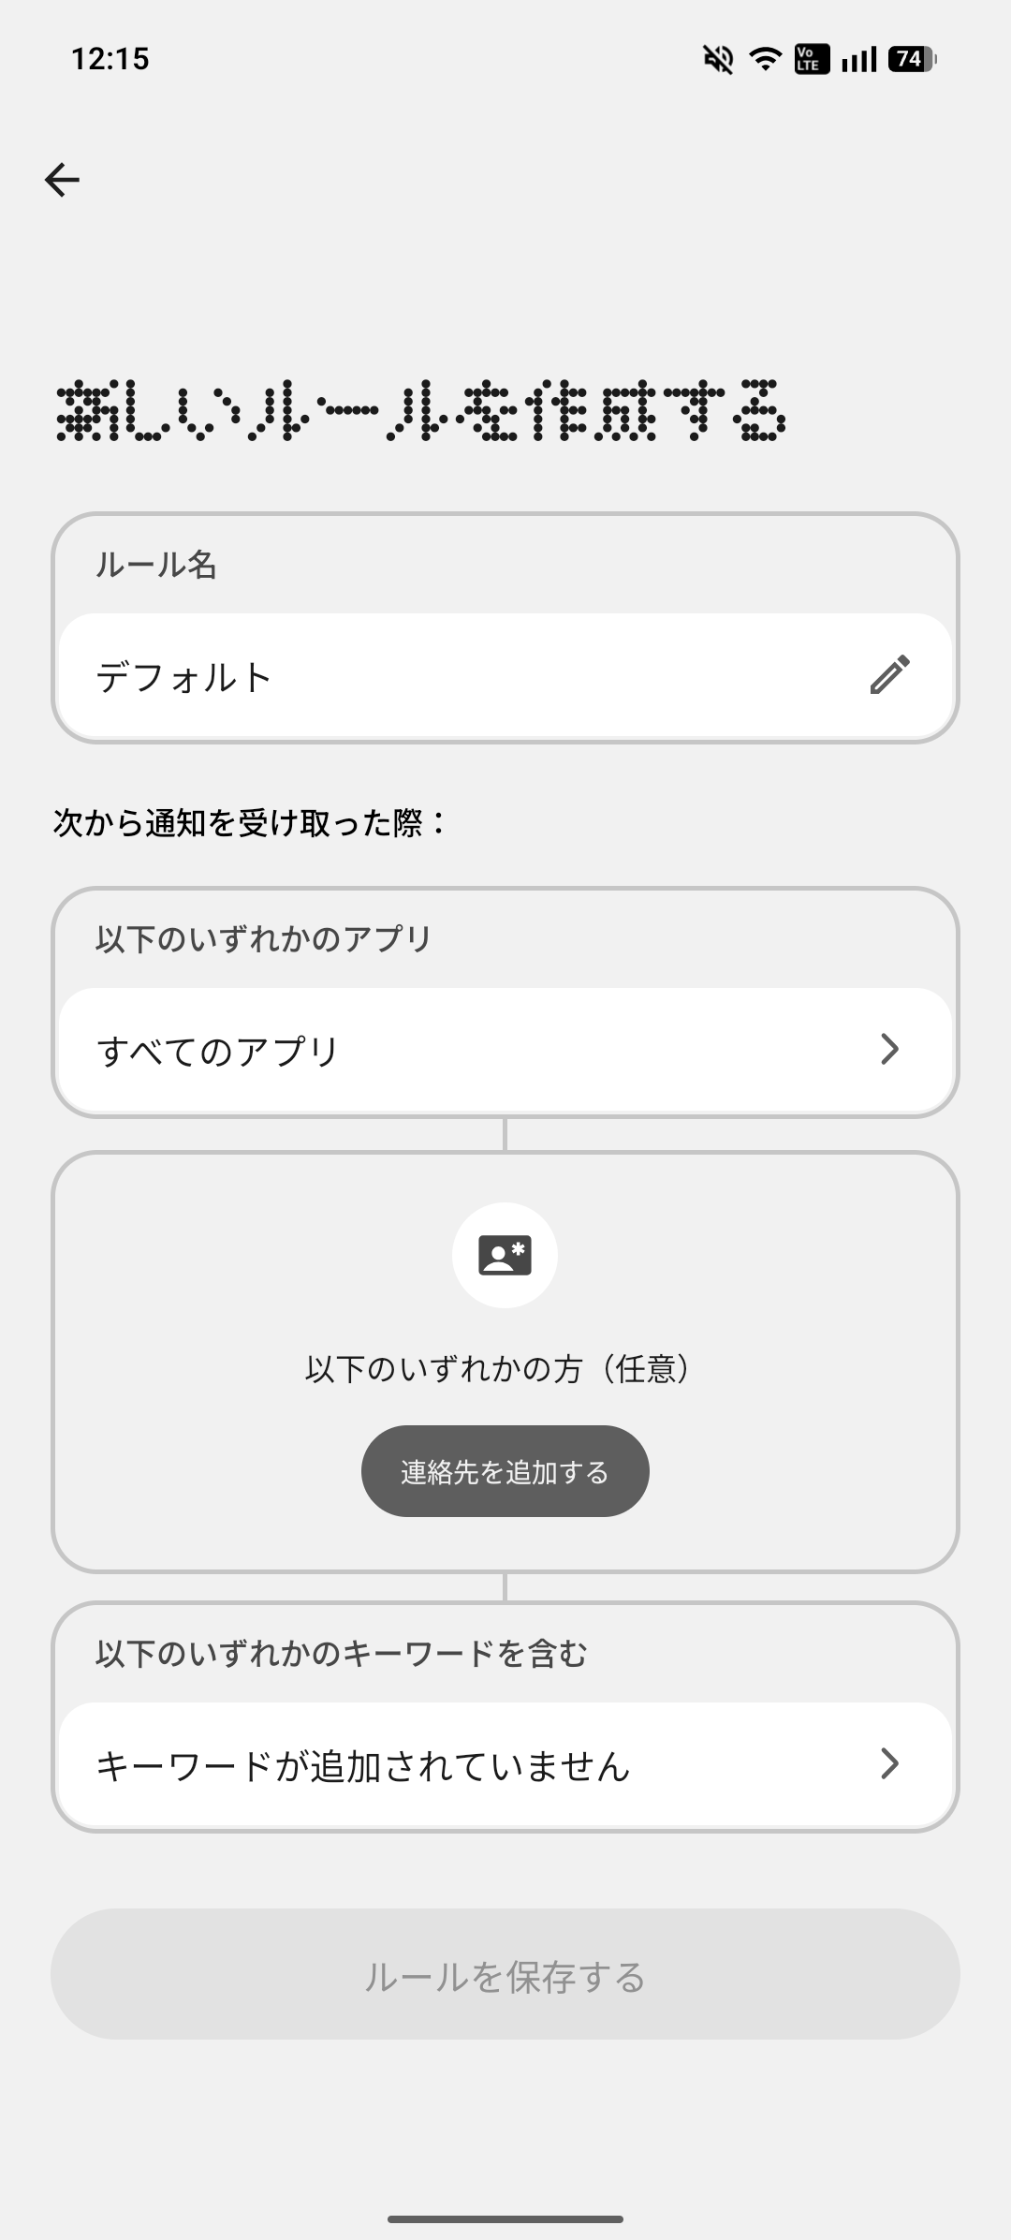The width and height of the screenshot is (1011, 2240).
Task: Tap the 以下のいずれかの方（任意）label
Action: click(x=505, y=1369)
